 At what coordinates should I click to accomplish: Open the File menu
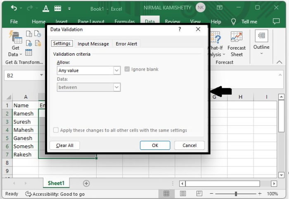14,22
